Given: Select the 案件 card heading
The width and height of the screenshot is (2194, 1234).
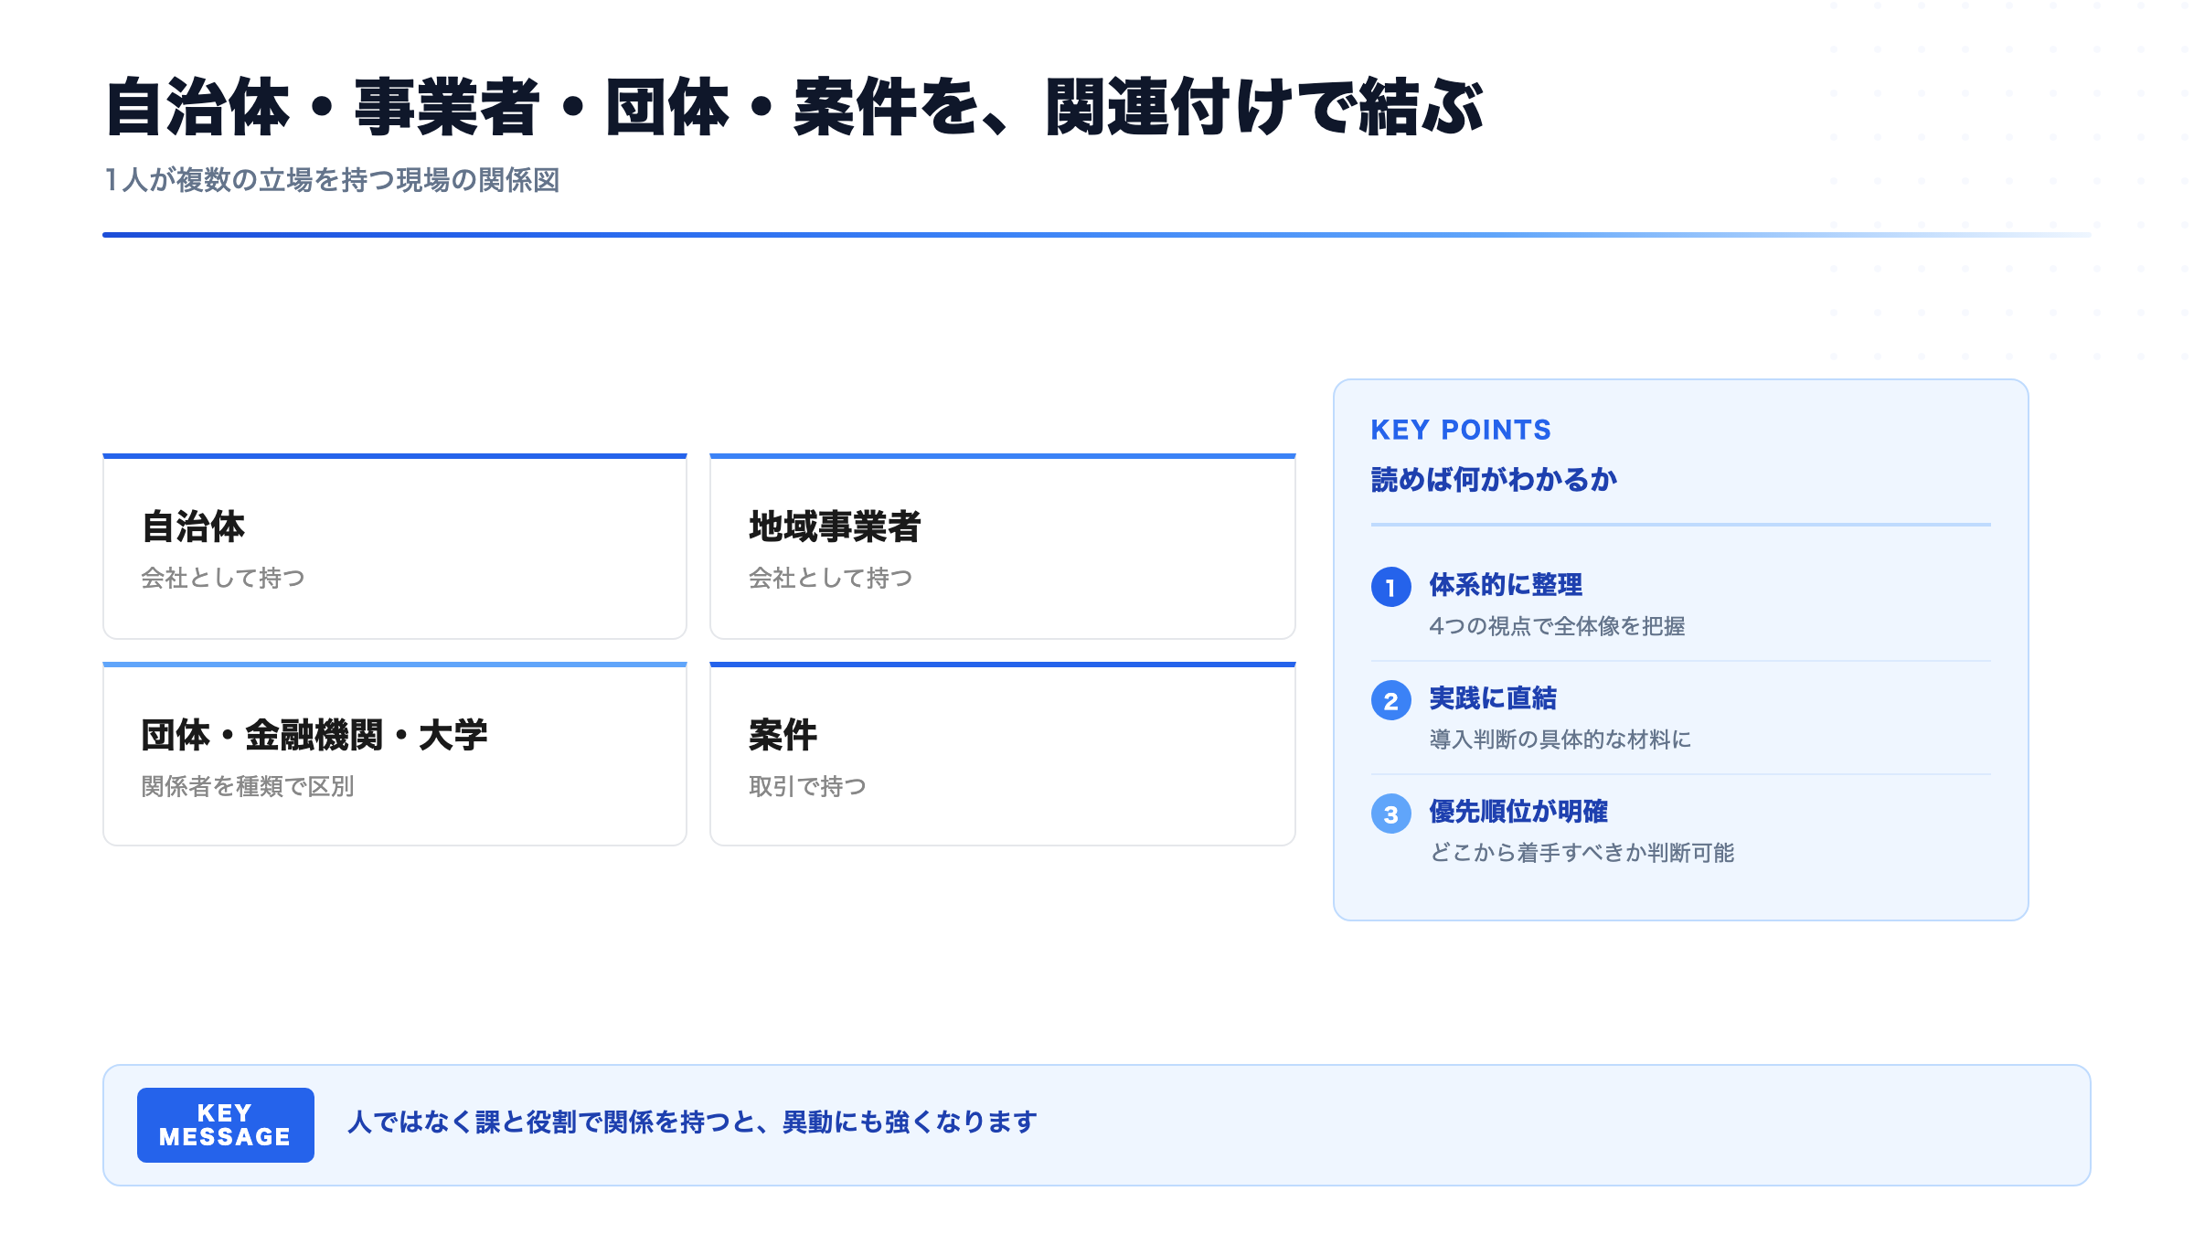Looking at the screenshot, I should [783, 735].
